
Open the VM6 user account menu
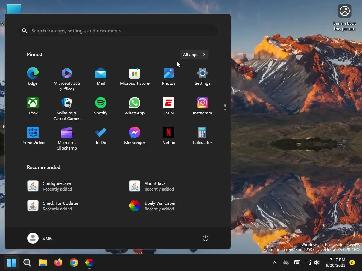coord(40,238)
